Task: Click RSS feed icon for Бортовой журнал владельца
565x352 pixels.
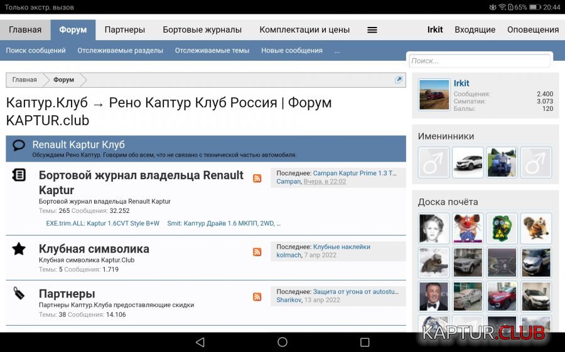Action: pos(257,179)
